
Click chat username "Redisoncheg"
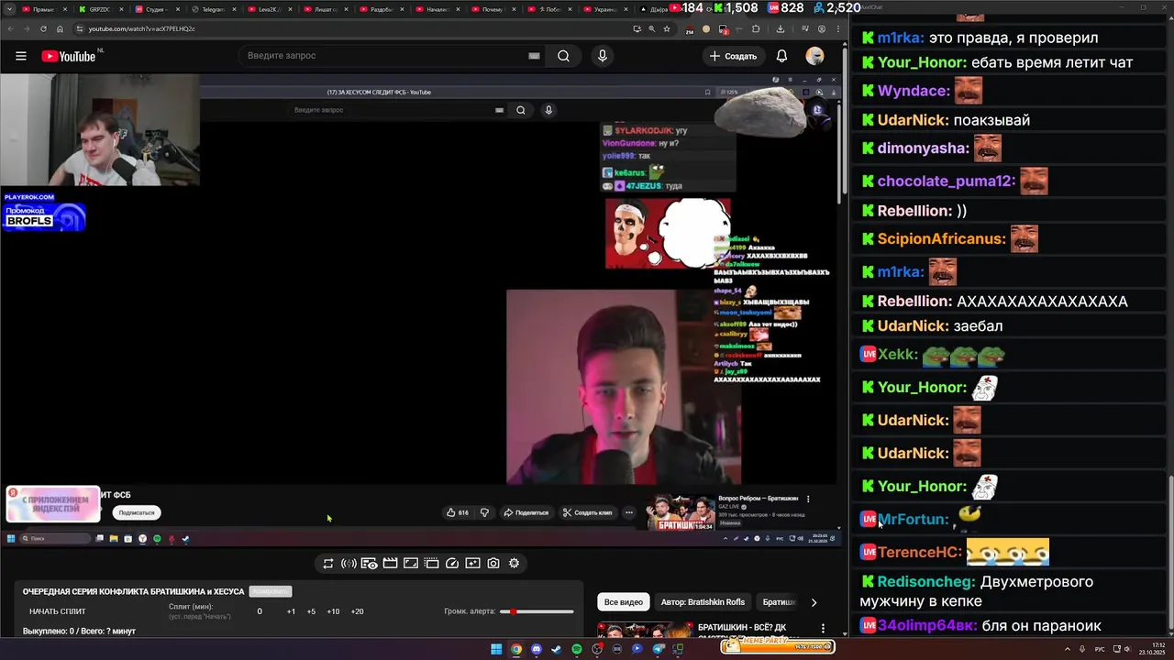[x=925, y=582]
